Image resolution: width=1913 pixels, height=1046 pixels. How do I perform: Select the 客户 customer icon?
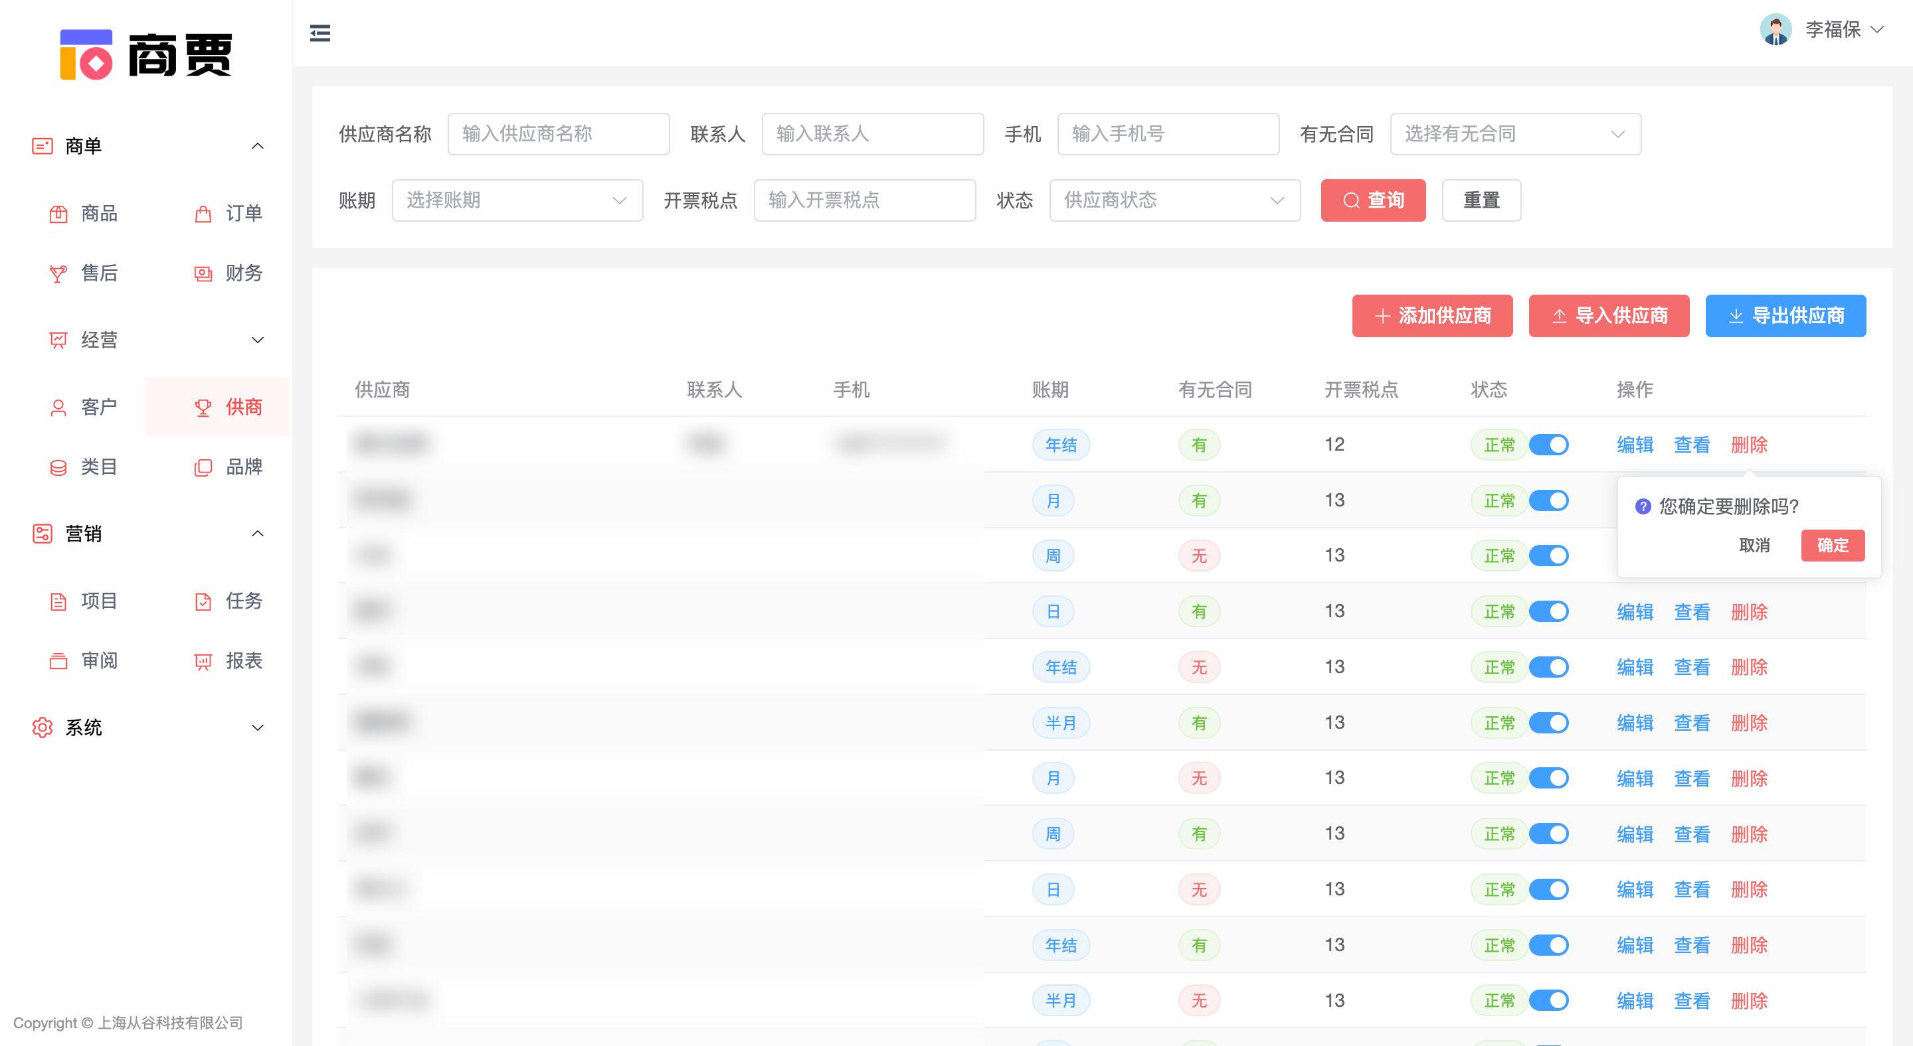(58, 407)
